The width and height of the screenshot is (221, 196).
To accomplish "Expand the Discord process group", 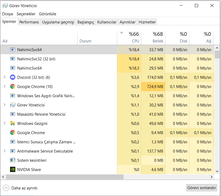I will (4, 77).
